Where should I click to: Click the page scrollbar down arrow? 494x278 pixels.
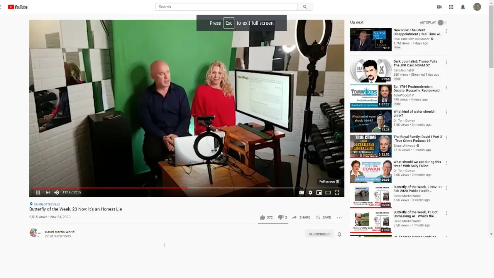491,234
